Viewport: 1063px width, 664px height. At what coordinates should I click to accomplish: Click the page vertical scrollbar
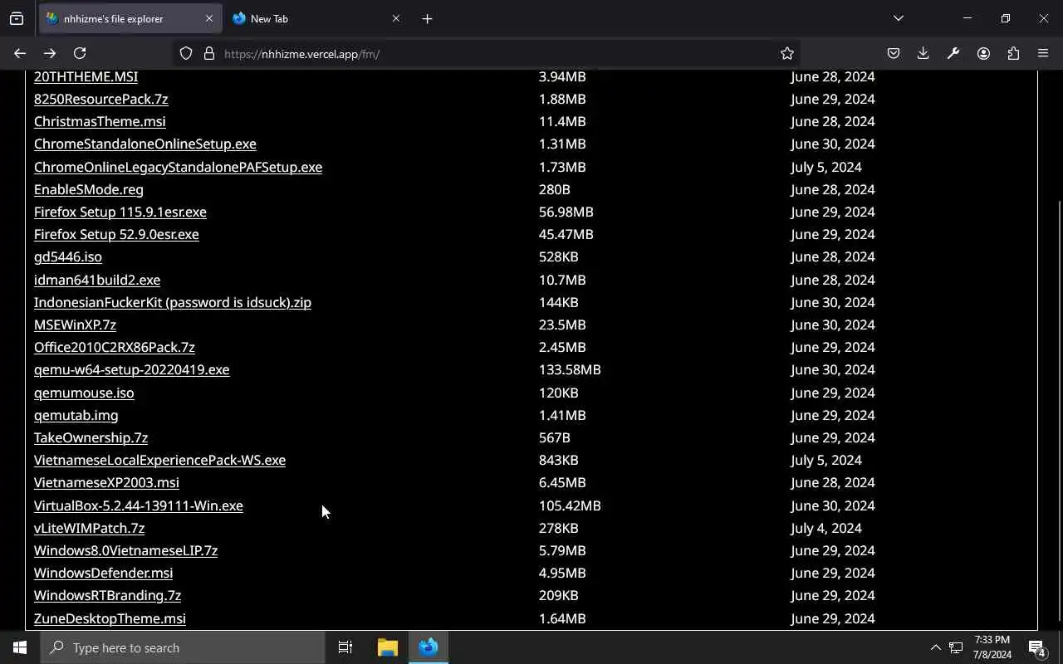pos(1059,411)
